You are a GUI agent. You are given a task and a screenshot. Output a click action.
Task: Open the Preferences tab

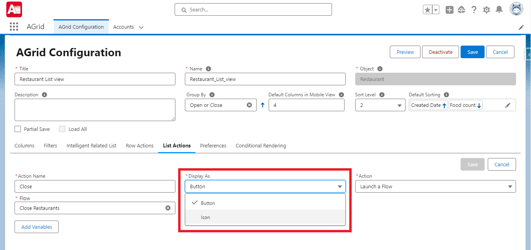(x=213, y=145)
